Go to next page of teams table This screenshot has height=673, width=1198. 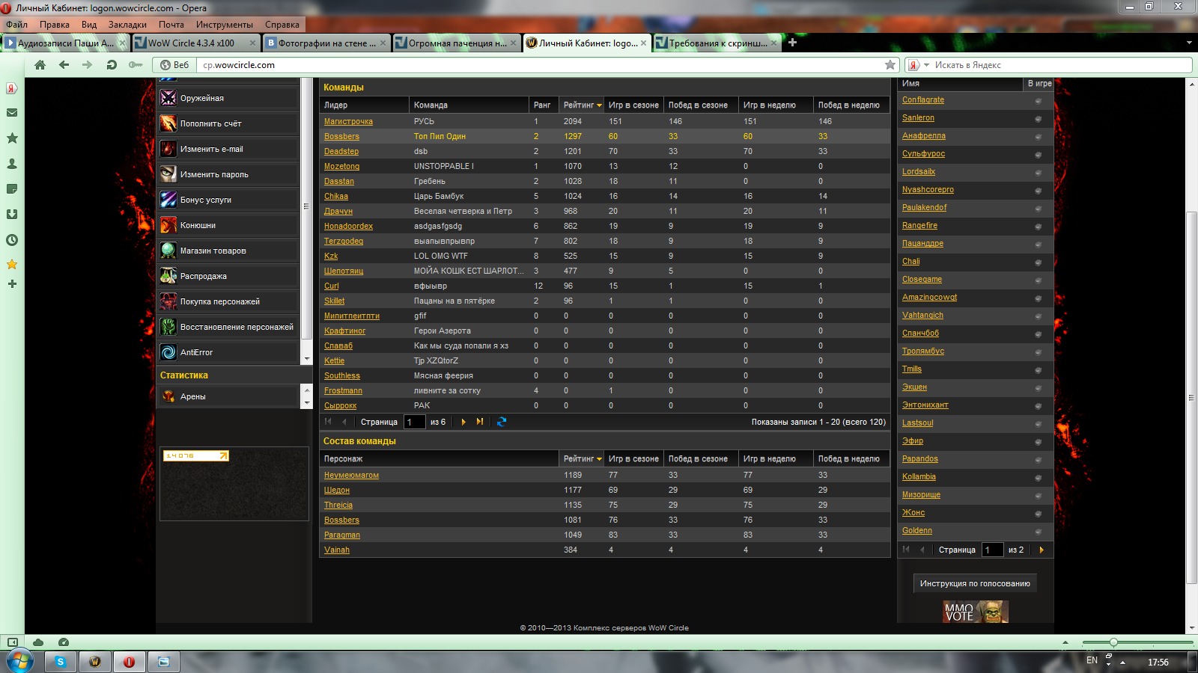[463, 422]
